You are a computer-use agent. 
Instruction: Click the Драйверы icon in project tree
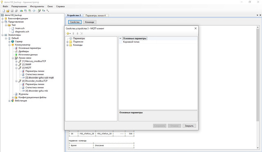16,51
